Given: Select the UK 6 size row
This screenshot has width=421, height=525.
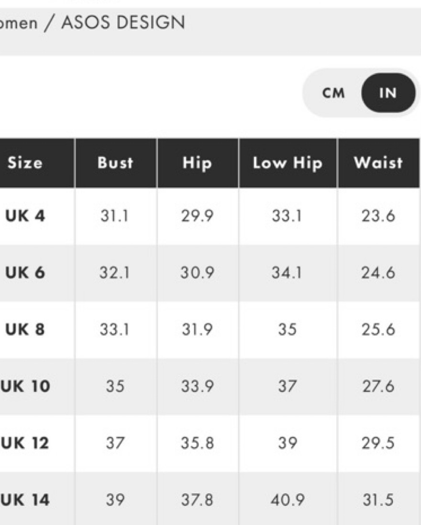Looking at the screenshot, I should (210, 273).
